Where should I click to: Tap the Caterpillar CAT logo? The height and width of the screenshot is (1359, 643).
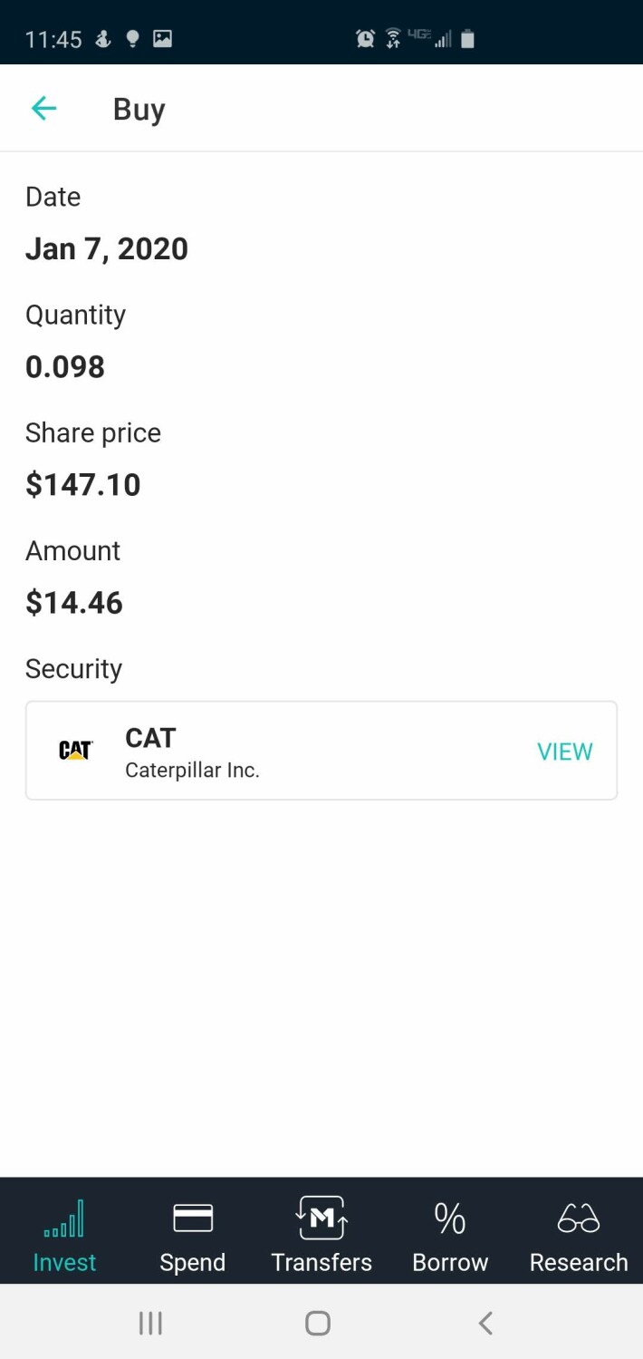[75, 751]
